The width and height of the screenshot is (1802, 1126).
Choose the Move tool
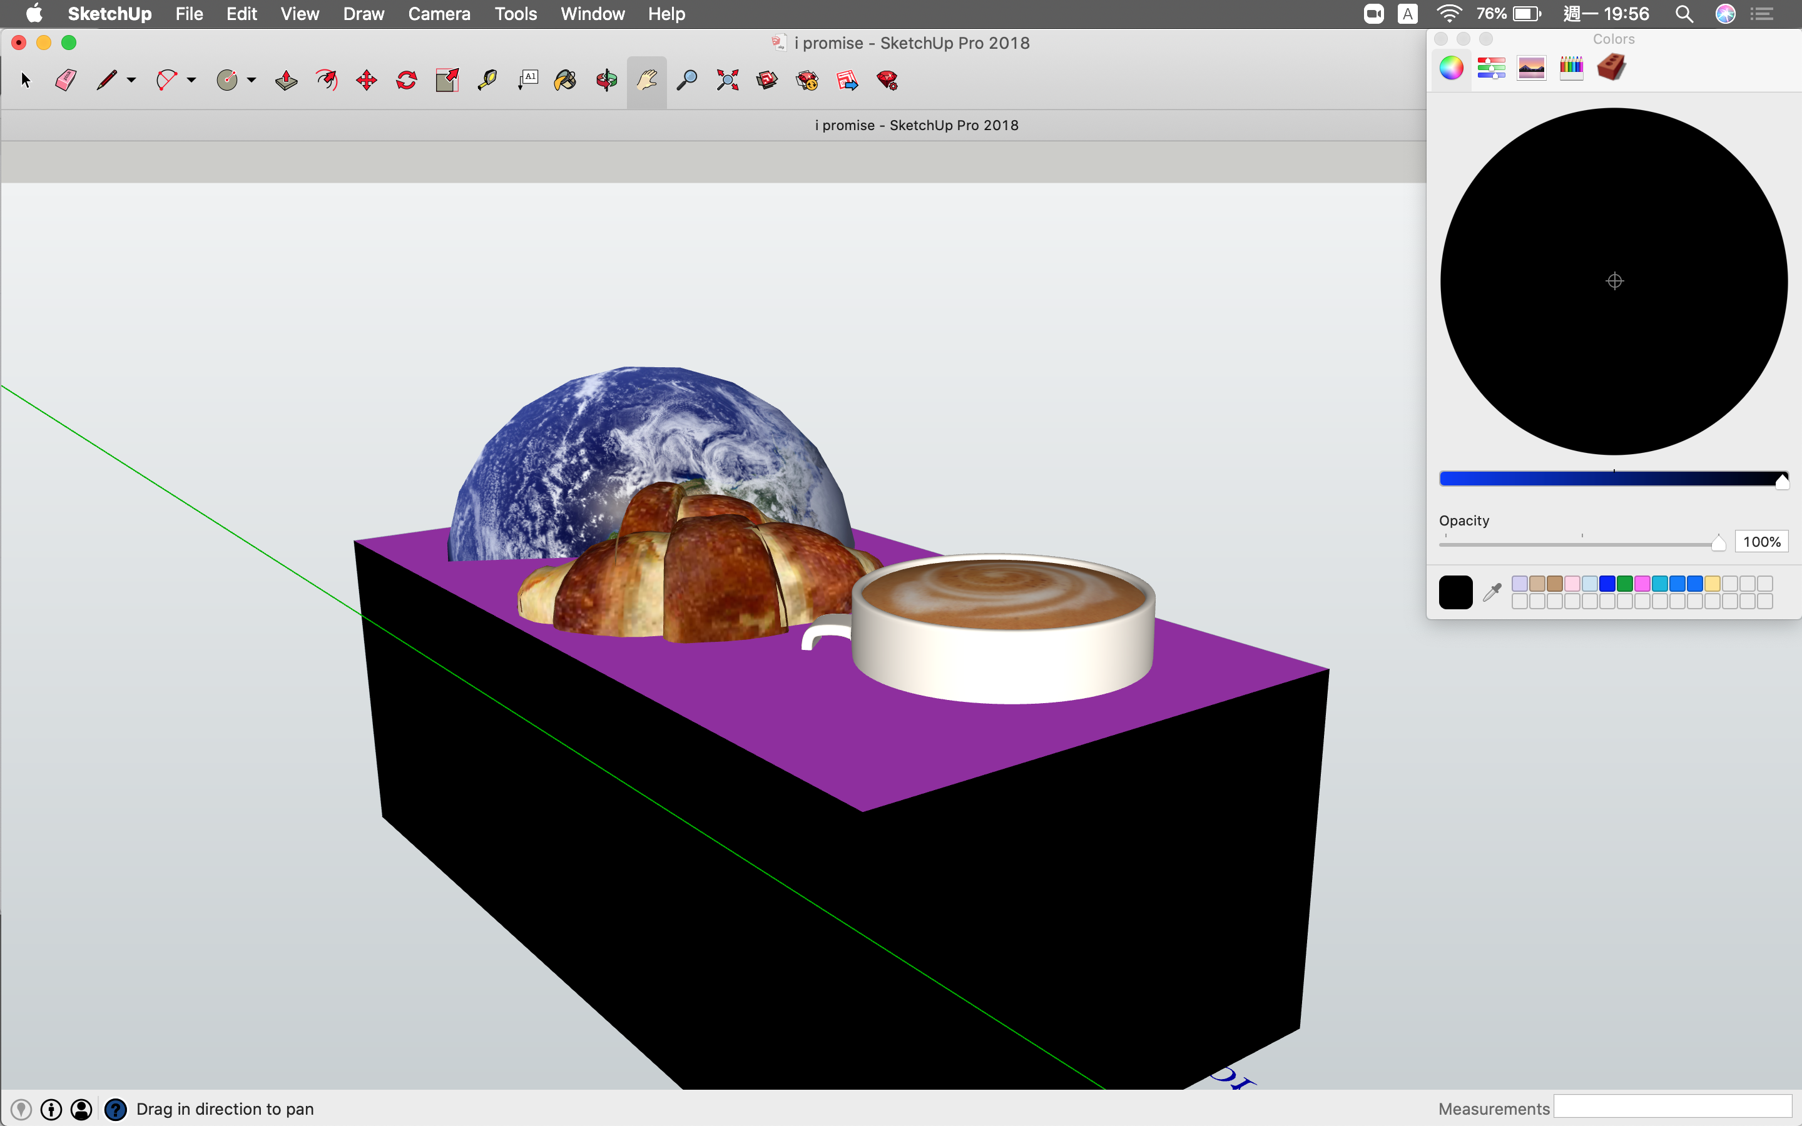tap(367, 79)
